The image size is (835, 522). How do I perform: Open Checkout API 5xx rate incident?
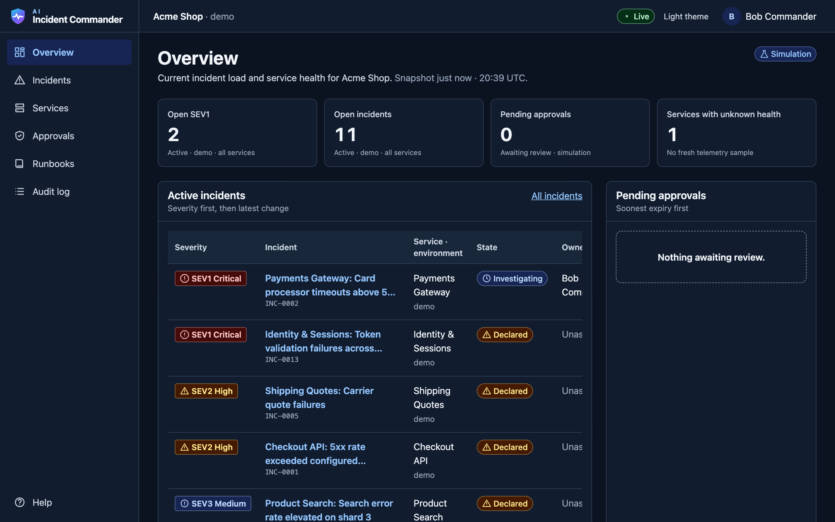[x=315, y=454]
